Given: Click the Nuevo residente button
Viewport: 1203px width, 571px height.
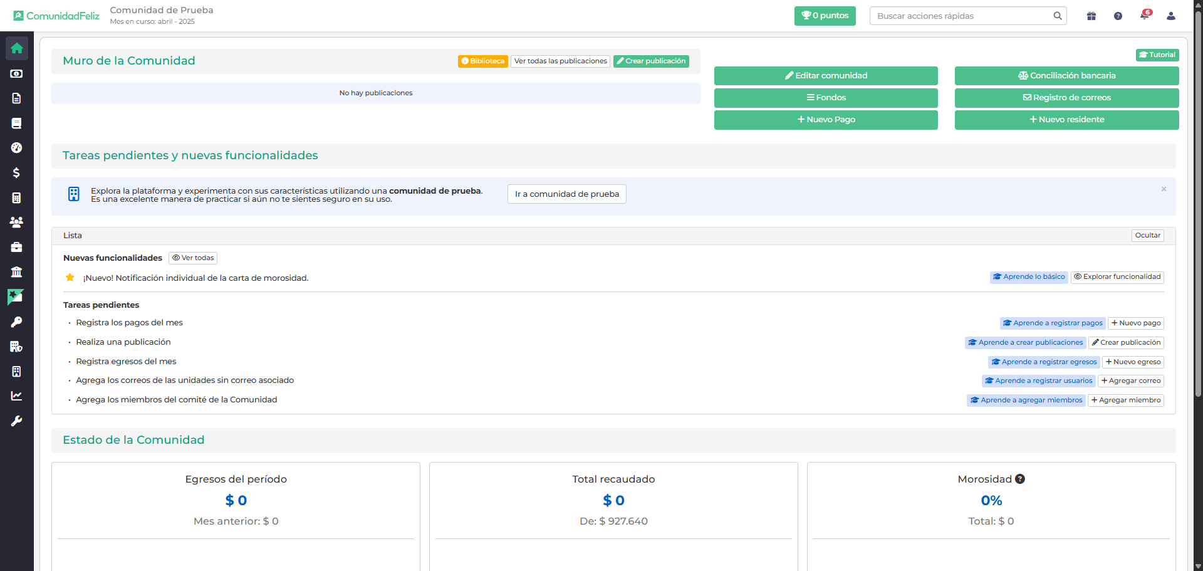Looking at the screenshot, I should point(1067,120).
